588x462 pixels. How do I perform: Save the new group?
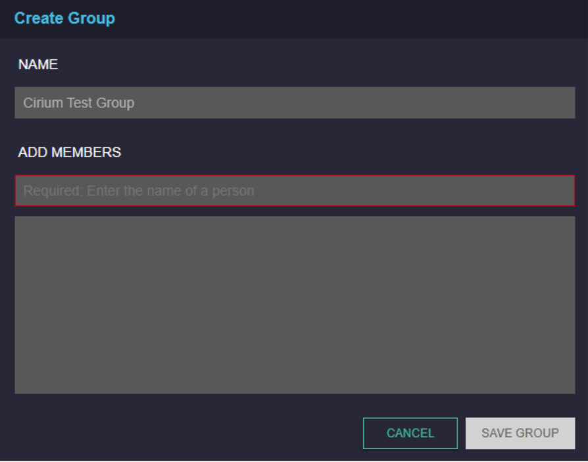(520, 433)
